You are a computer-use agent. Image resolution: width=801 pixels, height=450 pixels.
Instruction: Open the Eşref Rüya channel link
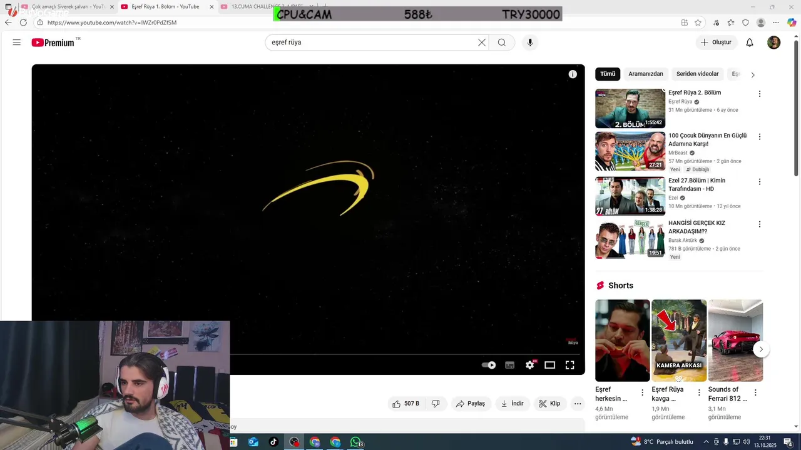680,102
